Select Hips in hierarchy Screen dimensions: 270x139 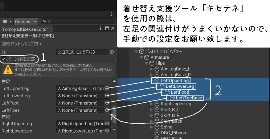point(160,63)
